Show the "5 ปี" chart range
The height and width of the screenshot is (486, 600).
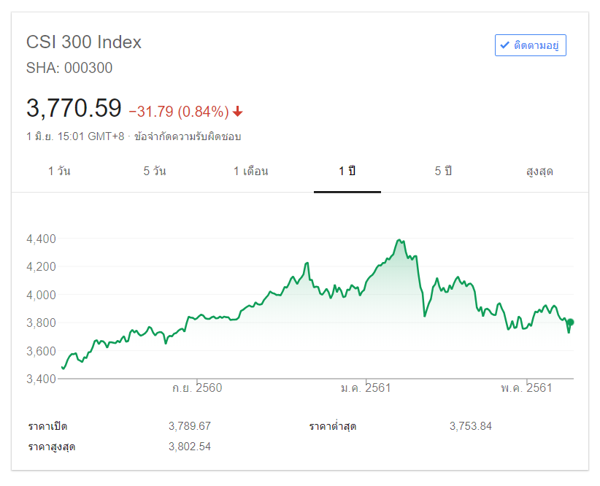[x=443, y=171]
